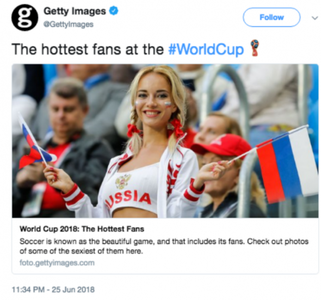Open the @GettyImages handle link
Image resolution: width=321 pixels, height=300 pixels.
click(69, 24)
